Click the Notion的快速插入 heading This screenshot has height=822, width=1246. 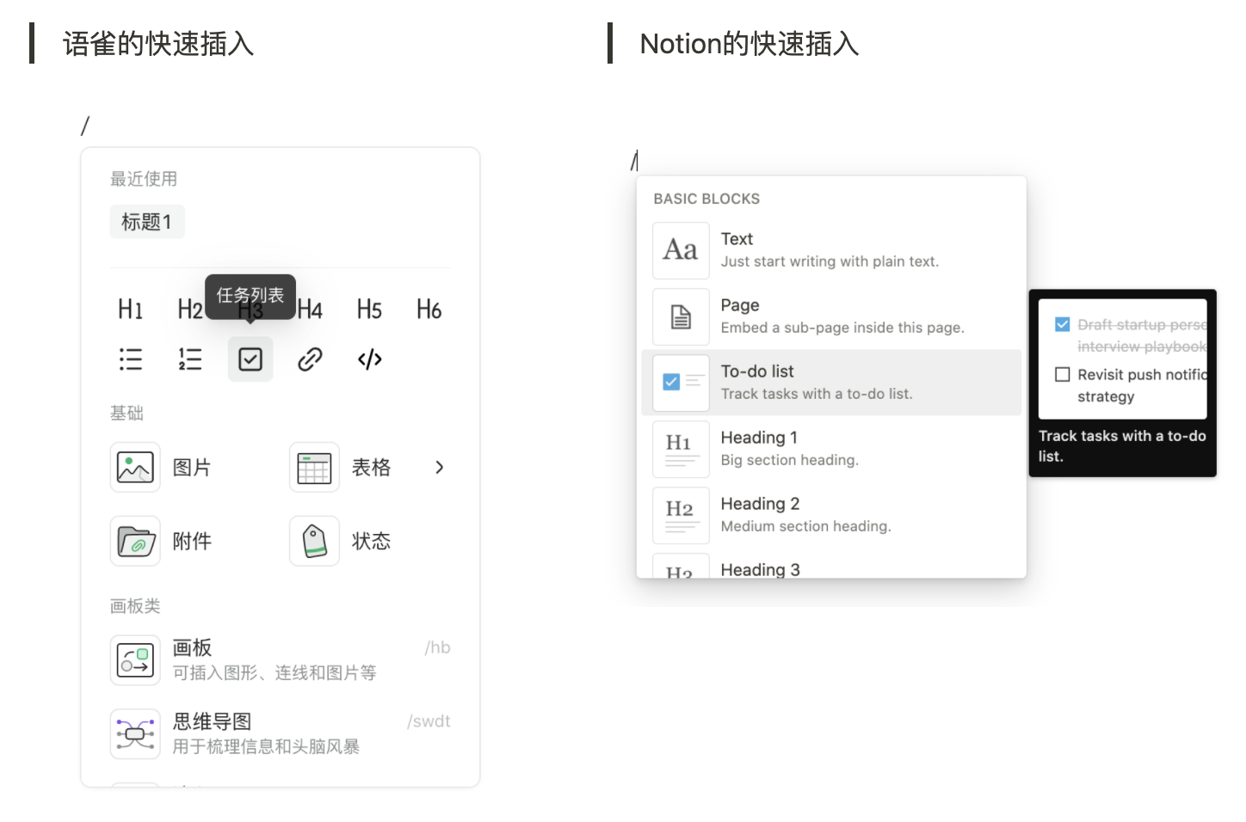[x=749, y=43]
